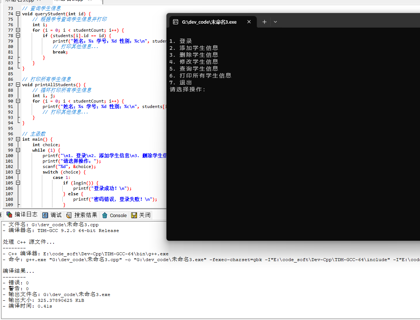Collapse the for loop at line 90
Image resolution: width=420 pixels, height=320 pixels.
pos(18,101)
